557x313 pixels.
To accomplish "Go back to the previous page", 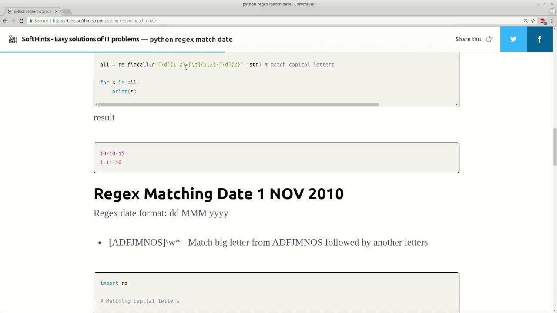I will (x=5, y=21).
